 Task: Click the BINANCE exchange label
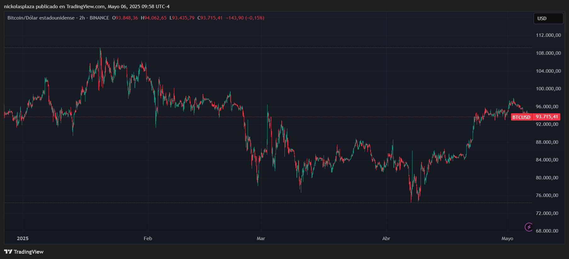click(x=99, y=18)
